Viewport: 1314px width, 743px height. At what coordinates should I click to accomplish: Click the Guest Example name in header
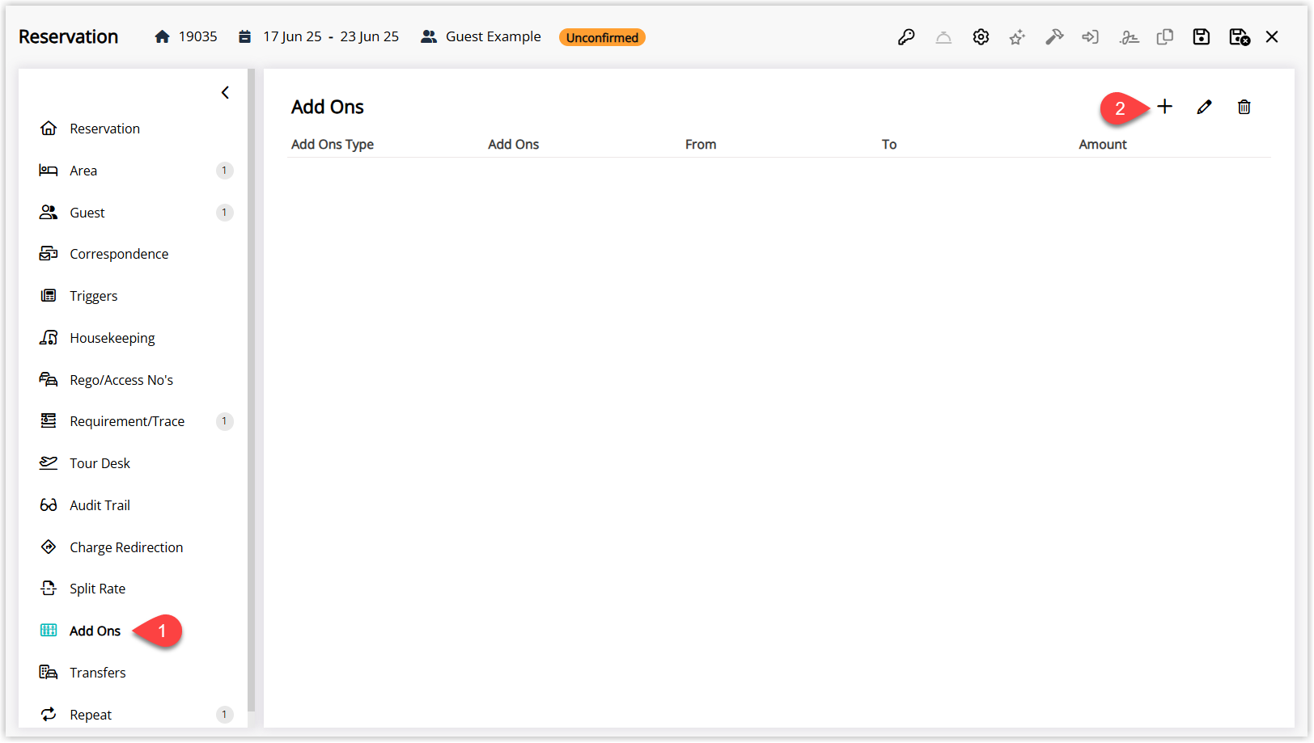tap(493, 36)
